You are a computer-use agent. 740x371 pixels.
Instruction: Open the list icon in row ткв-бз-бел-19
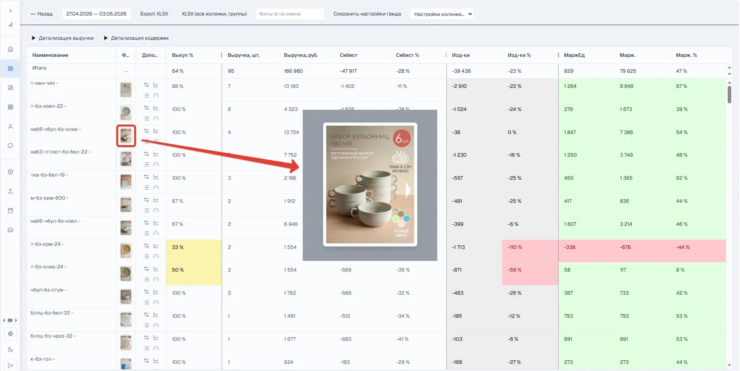(146, 187)
